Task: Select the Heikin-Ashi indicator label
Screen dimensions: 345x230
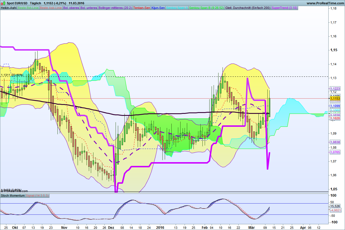Action: click(9, 8)
